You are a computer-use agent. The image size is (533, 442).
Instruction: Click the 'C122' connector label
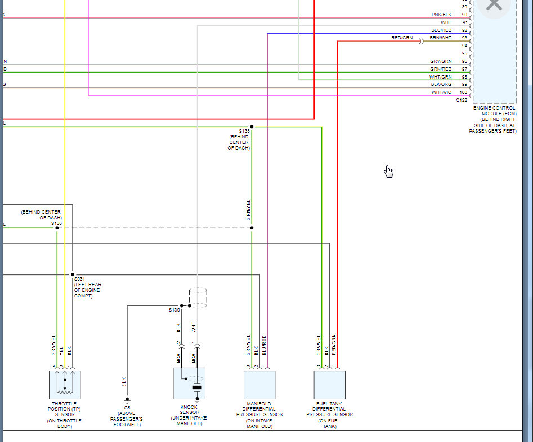[x=462, y=100]
